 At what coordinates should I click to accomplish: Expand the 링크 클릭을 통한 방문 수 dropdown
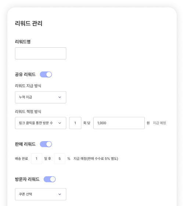[x=40, y=123]
